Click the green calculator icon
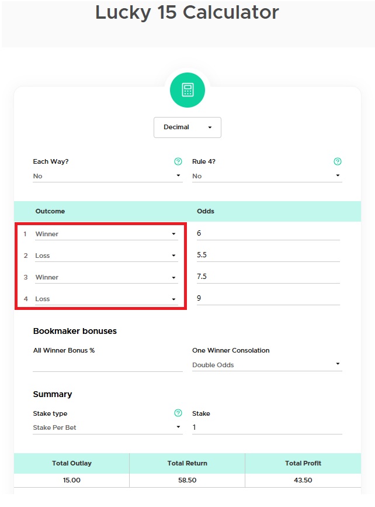 click(187, 90)
